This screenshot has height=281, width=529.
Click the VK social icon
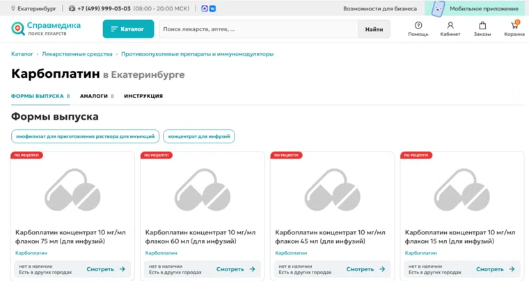(212, 8)
